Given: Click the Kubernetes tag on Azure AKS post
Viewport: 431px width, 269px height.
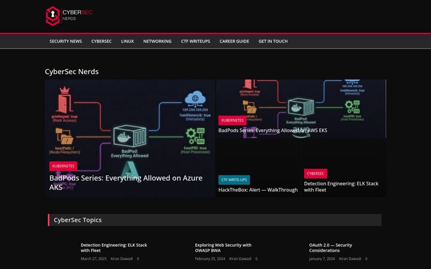Looking at the screenshot, I should pos(63,166).
